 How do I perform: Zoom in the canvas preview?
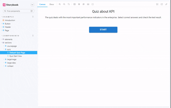tap(60, 4)
